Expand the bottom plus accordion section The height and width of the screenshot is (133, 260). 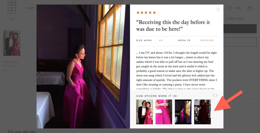(x=254, y=98)
